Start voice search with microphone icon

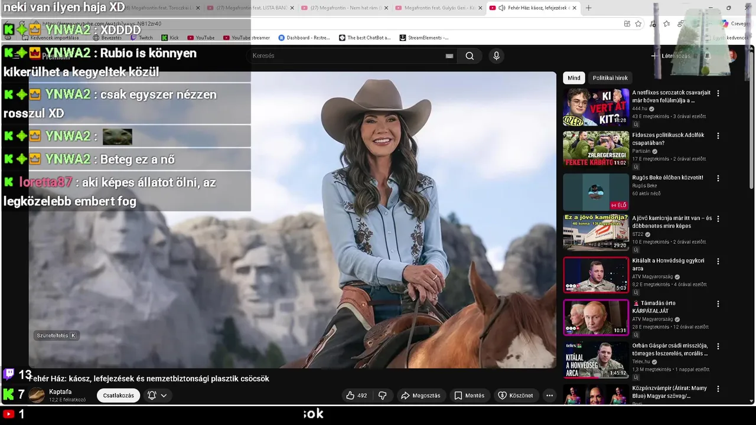496,55
